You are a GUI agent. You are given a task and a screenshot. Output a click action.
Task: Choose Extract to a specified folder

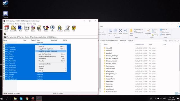(51, 56)
